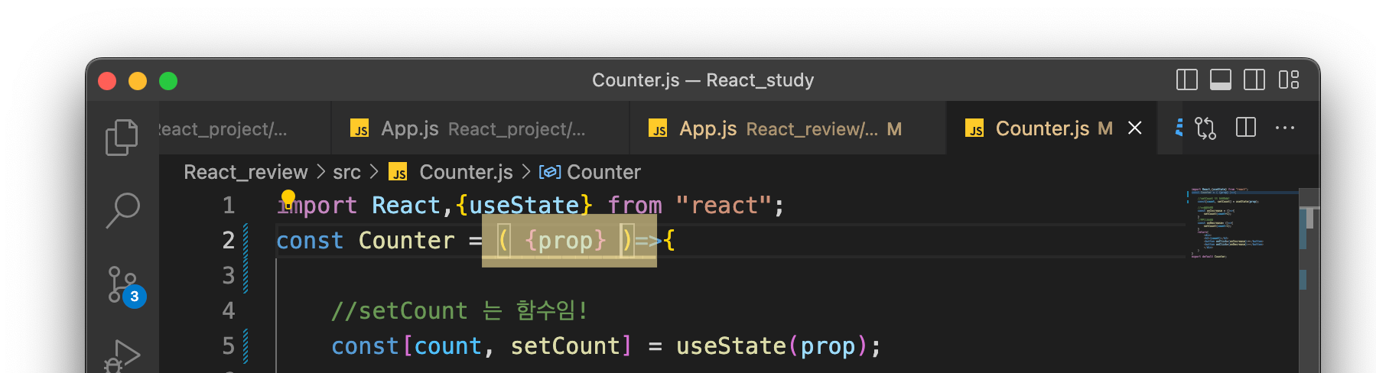Split the editor to the right
This screenshot has height=373, width=1376.
point(1246,128)
